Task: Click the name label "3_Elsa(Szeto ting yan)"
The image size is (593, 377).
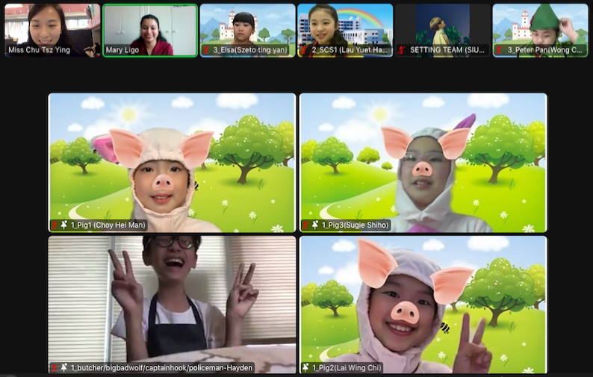Action: 250,50
